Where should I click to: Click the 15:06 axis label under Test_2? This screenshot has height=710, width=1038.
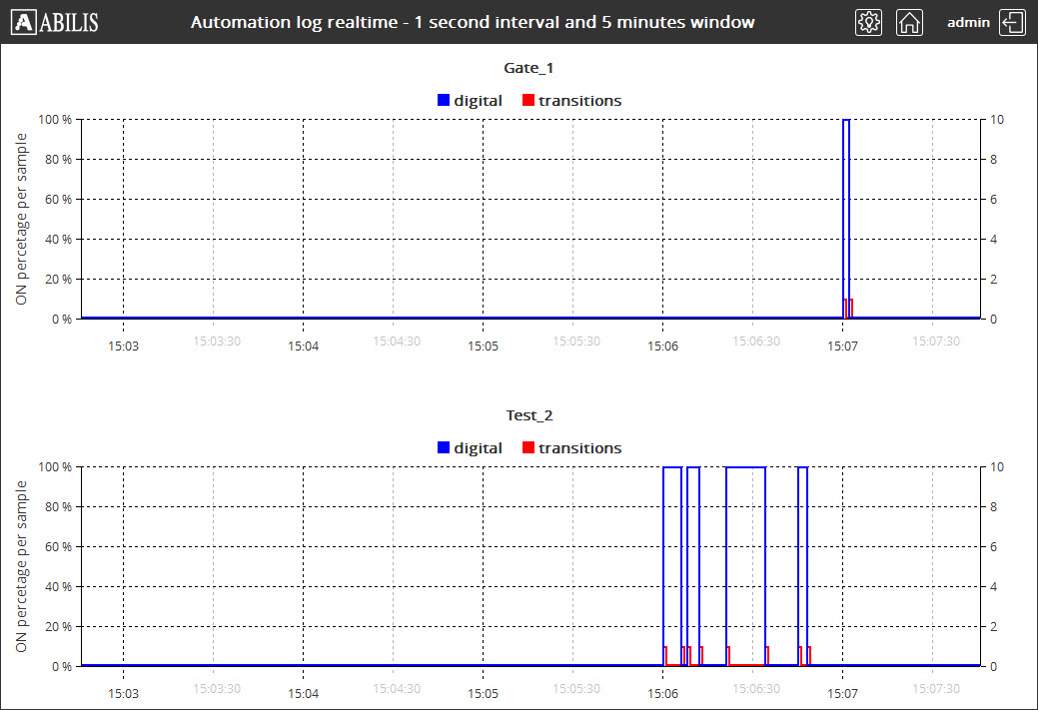click(x=662, y=693)
